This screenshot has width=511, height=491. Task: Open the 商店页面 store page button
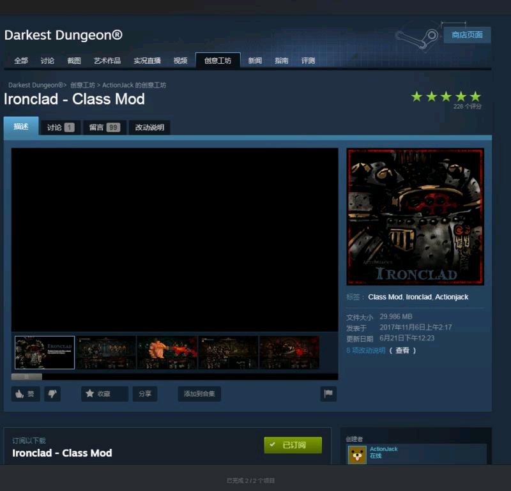(x=467, y=35)
